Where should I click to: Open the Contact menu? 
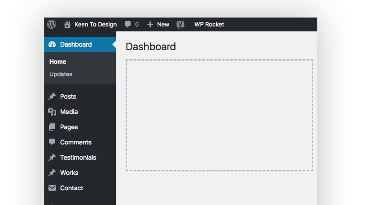(x=72, y=188)
